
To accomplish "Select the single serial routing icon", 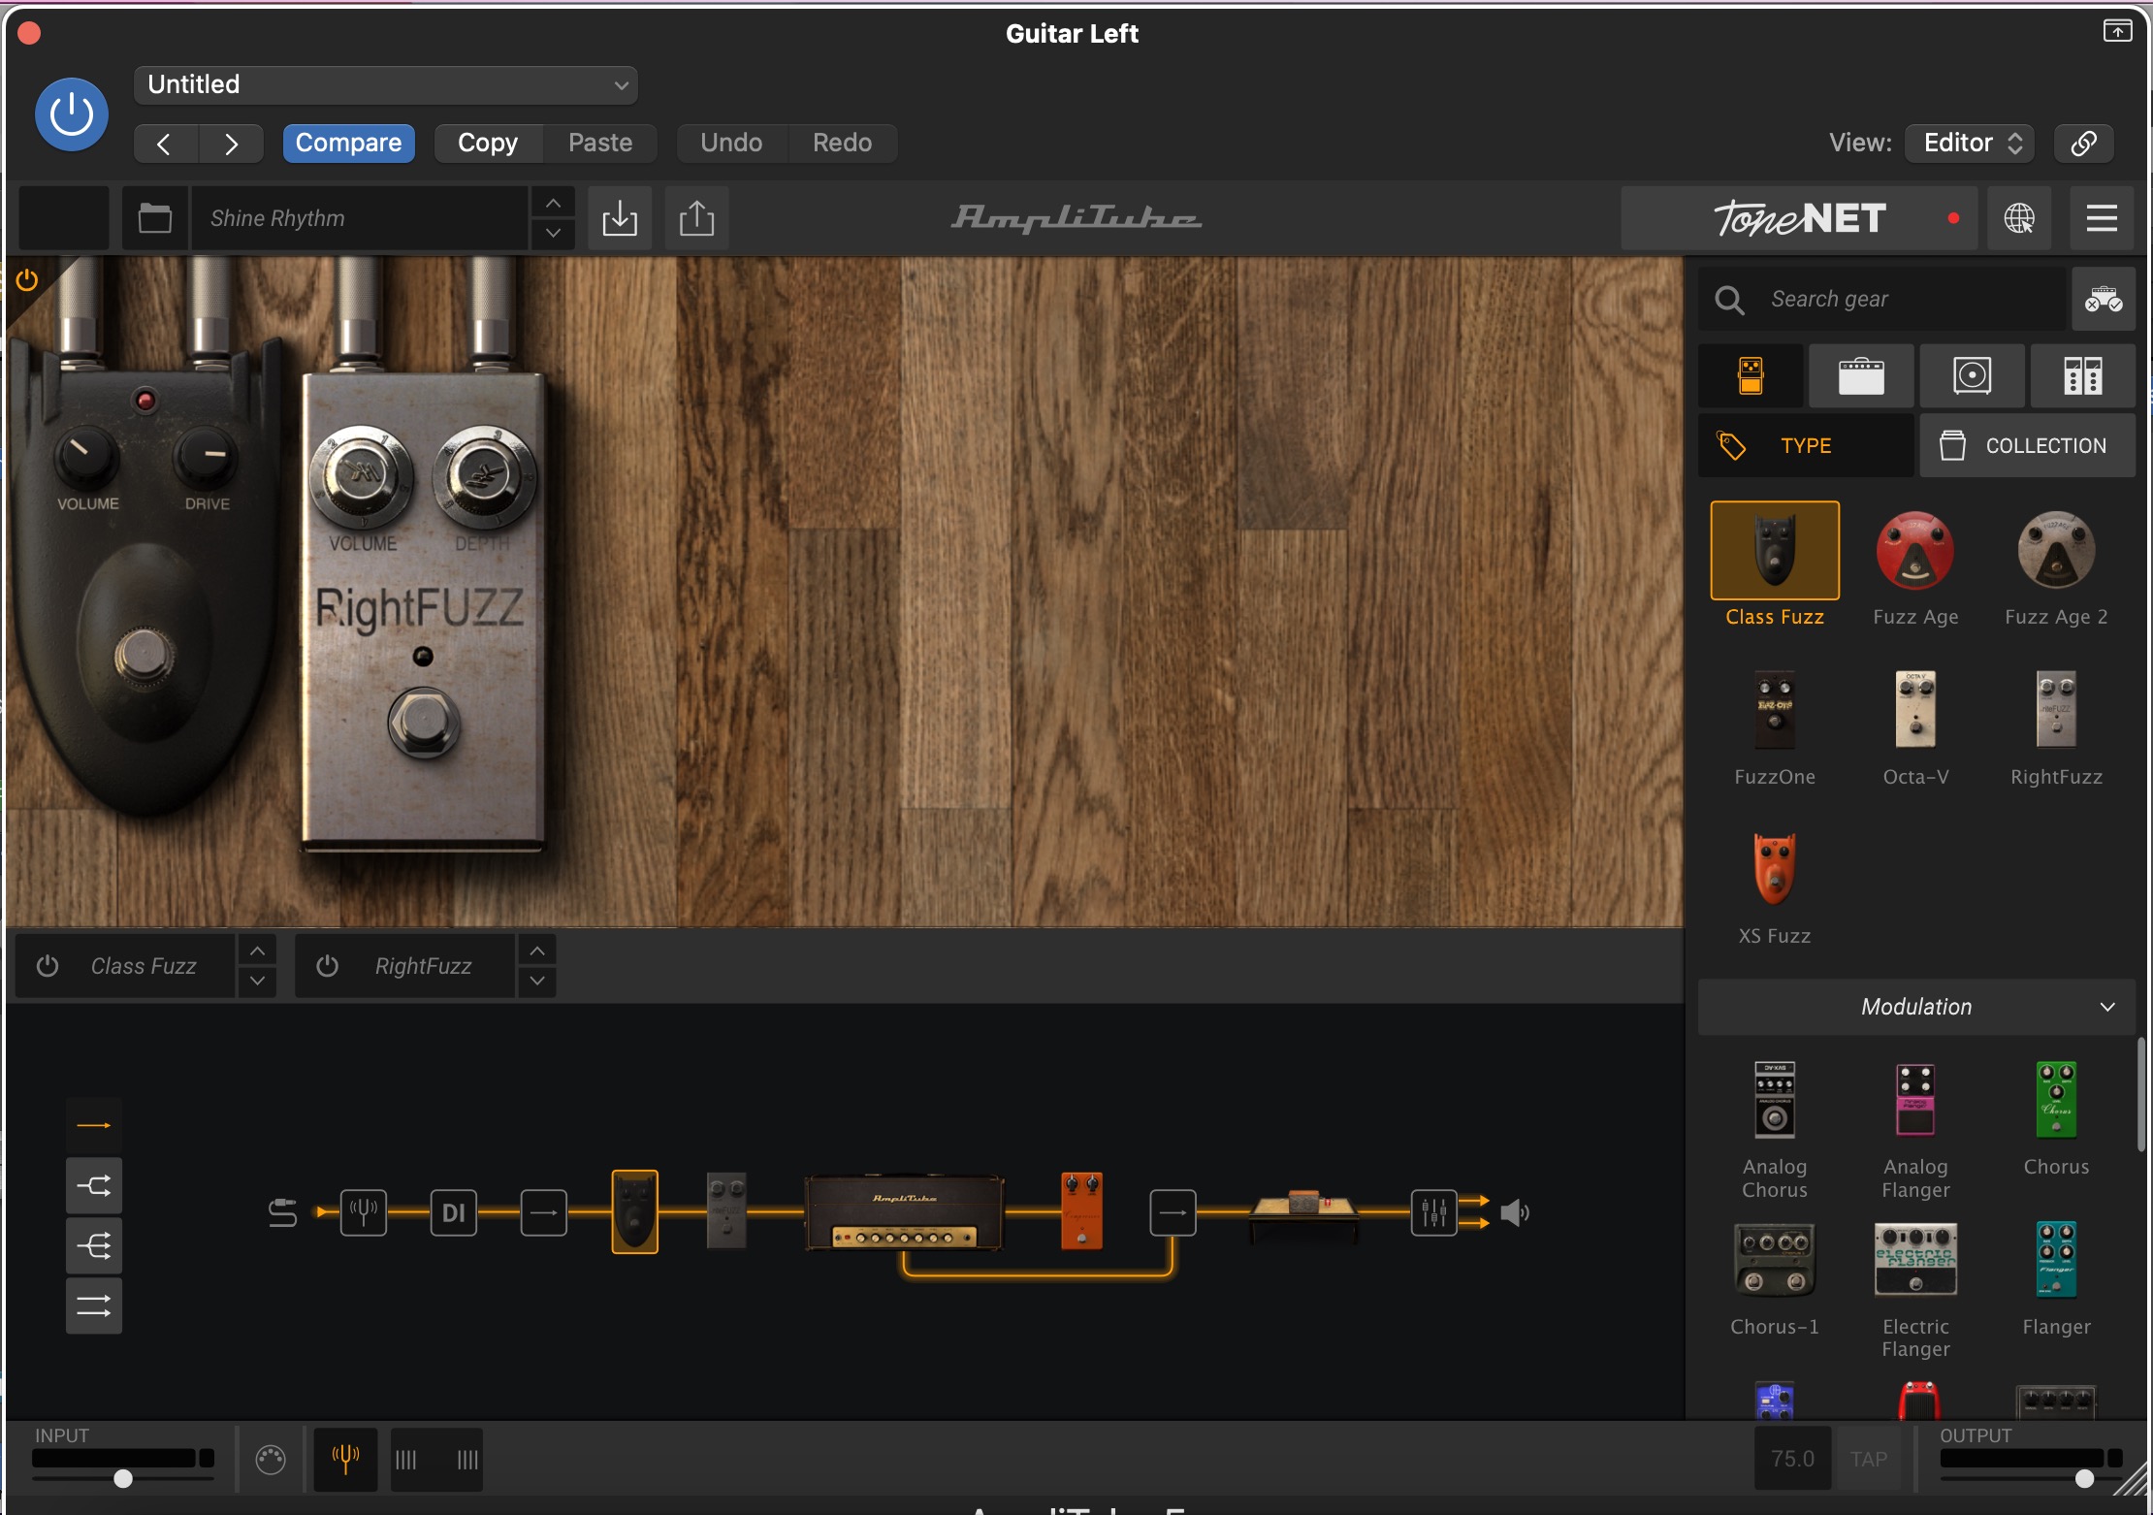I will tap(94, 1125).
